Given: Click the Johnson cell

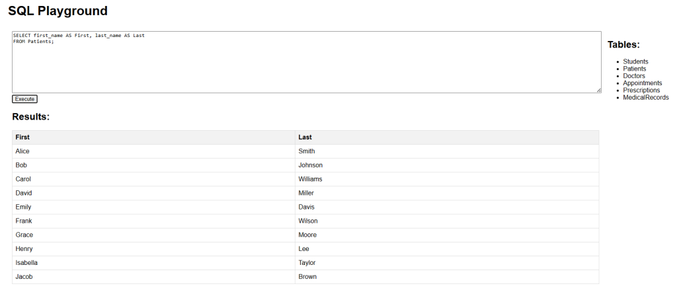Looking at the screenshot, I should coord(447,165).
